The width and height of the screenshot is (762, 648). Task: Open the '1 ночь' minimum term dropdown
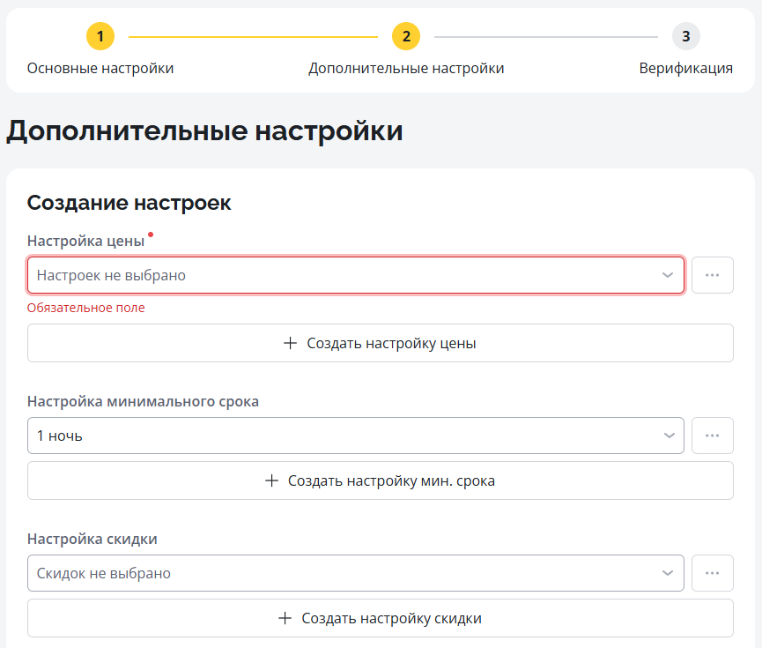tap(344, 436)
